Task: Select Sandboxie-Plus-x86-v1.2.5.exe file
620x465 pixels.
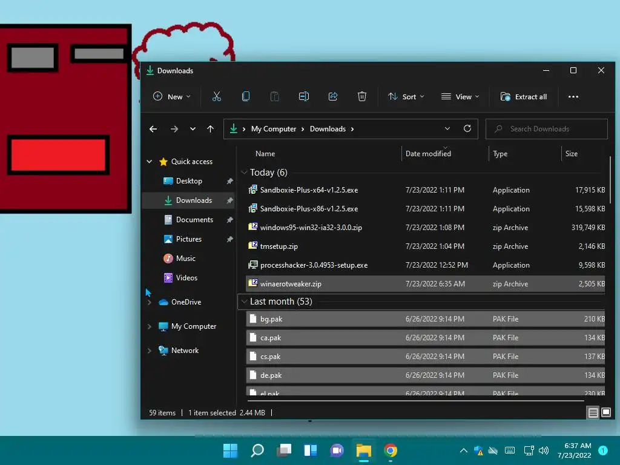Action: pos(426,209)
